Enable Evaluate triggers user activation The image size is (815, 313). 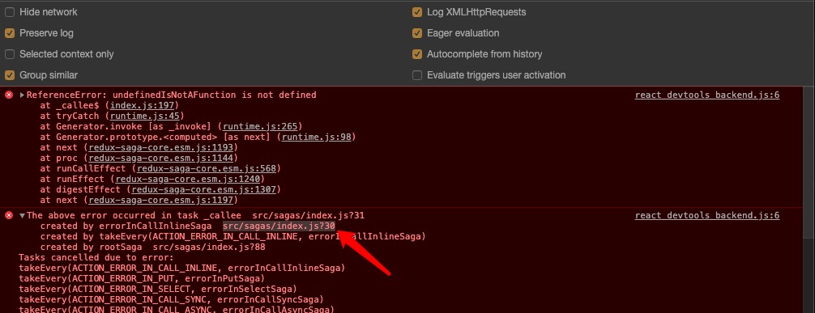click(417, 75)
